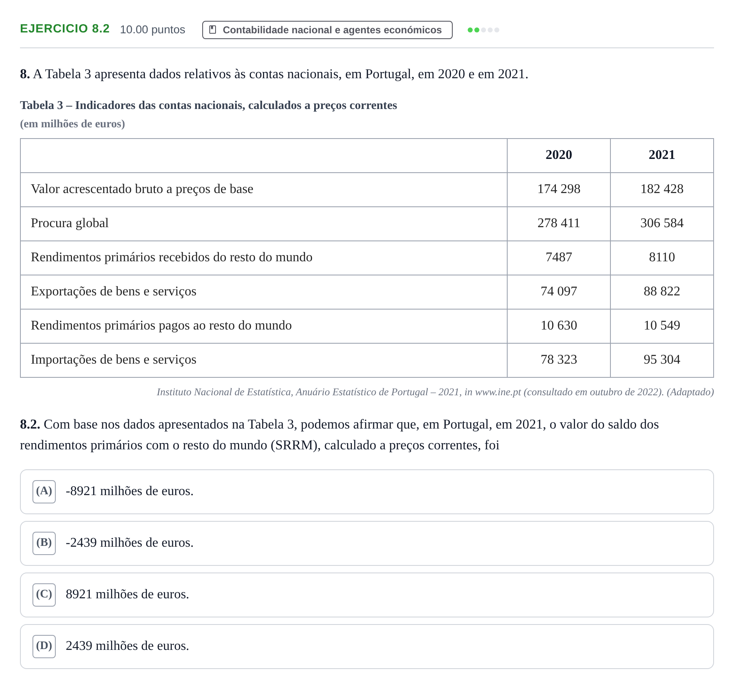The height and width of the screenshot is (689, 734).
Task: Click the value 182 428
Action: click(x=662, y=189)
